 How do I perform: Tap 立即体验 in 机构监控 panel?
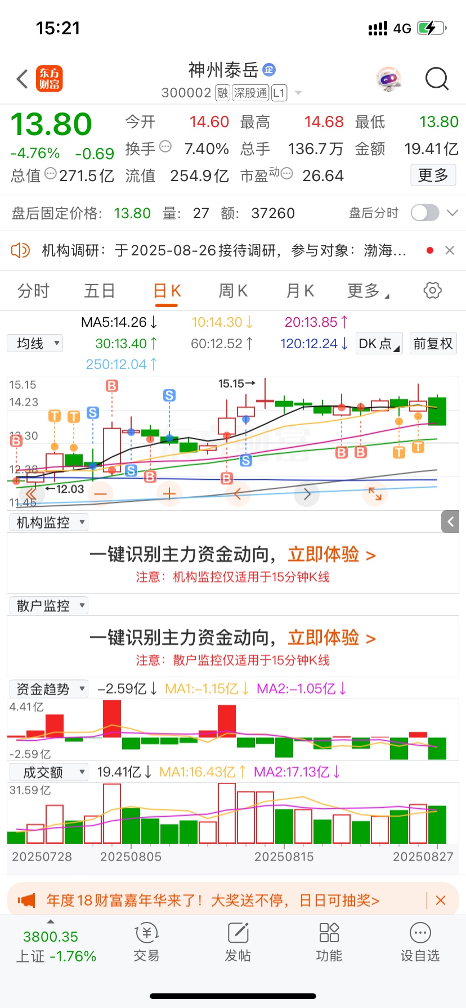coord(331,555)
